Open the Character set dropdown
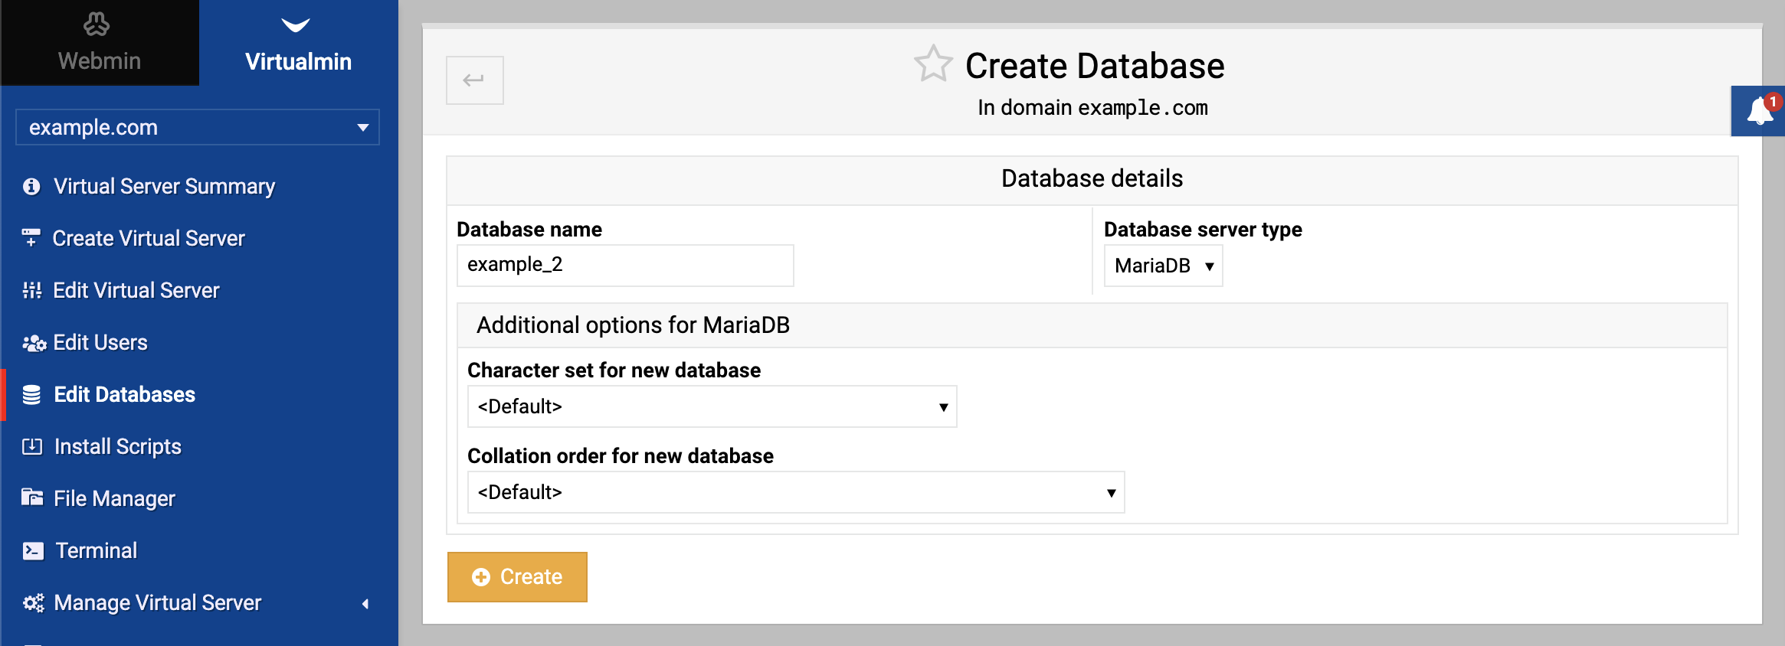Image resolution: width=1785 pixels, height=646 pixels. coord(712,406)
